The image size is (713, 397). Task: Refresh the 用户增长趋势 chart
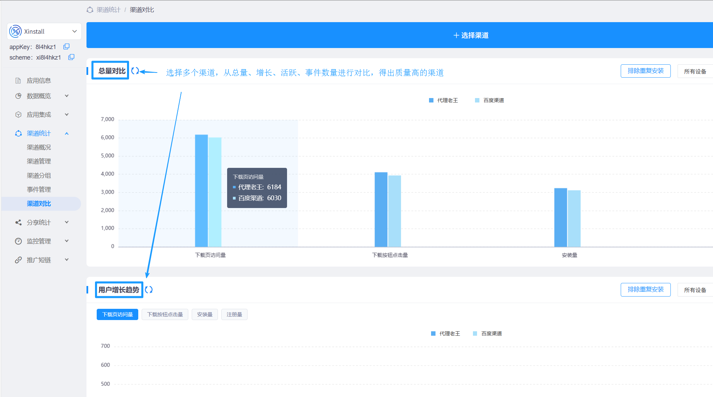click(149, 289)
